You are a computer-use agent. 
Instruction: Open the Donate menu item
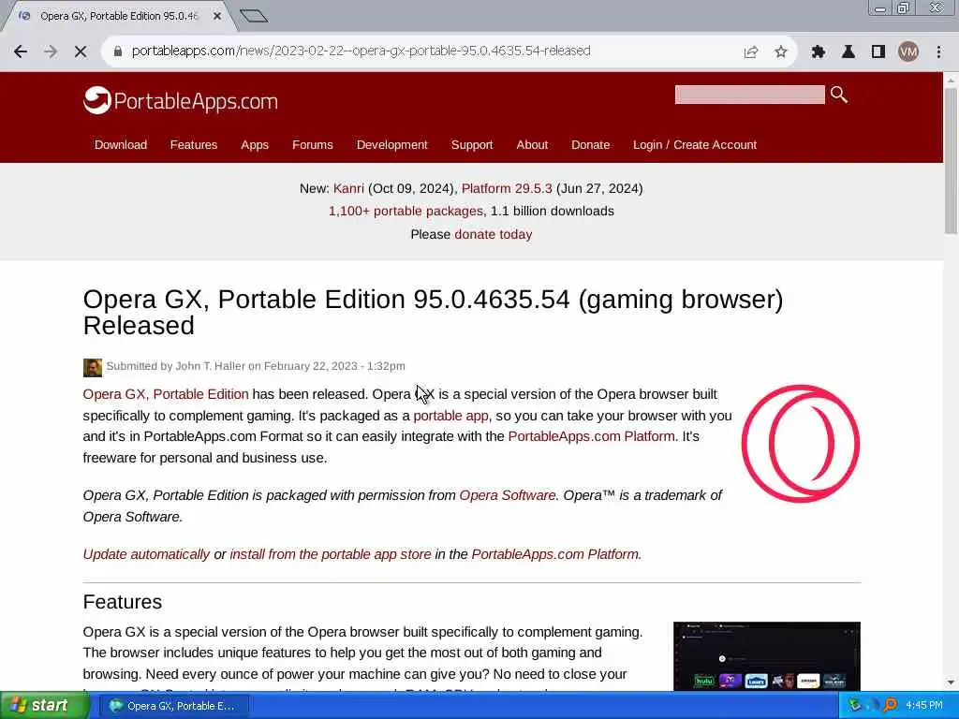point(590,145)
